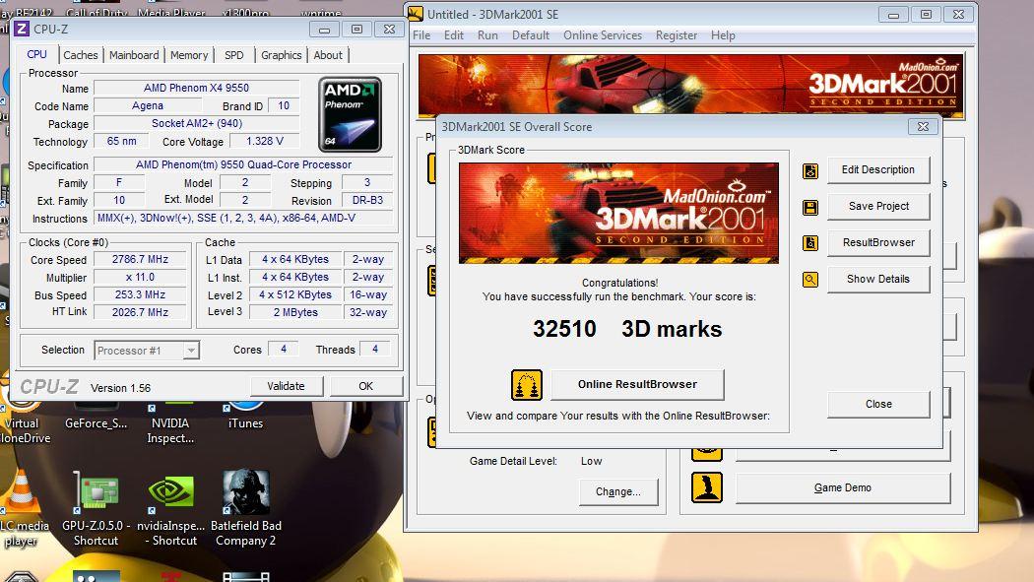This screenshot has height=582, width=1034.
Task: Click the 3DMark2001 SE title bar icon
Action: click(x=415, y=14)
